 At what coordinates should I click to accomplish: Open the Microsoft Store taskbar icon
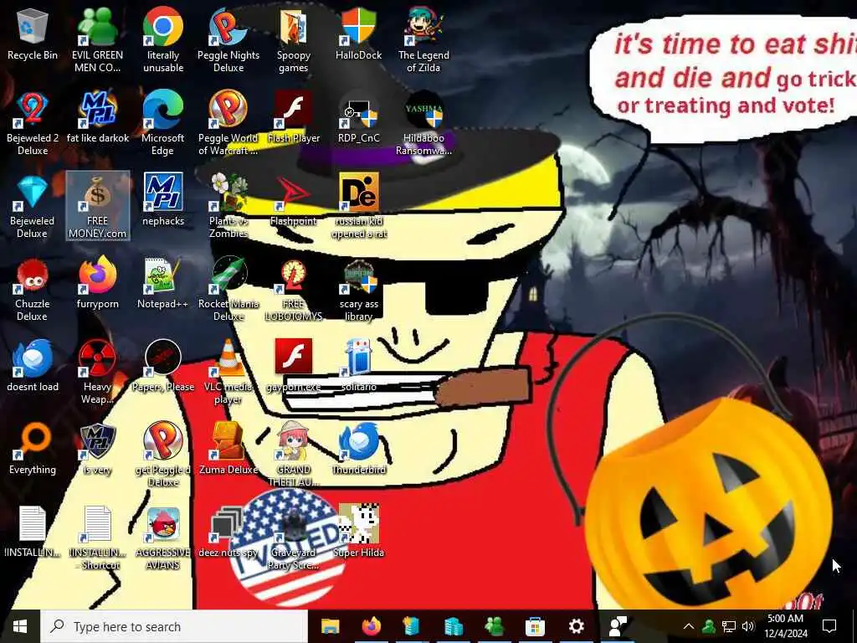[x=535, y=626]
